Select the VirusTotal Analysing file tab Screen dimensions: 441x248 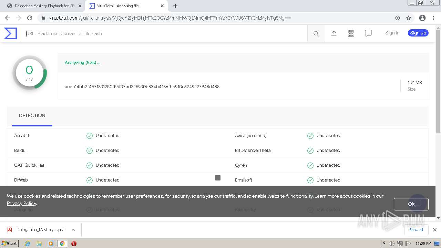pos(126,6)
